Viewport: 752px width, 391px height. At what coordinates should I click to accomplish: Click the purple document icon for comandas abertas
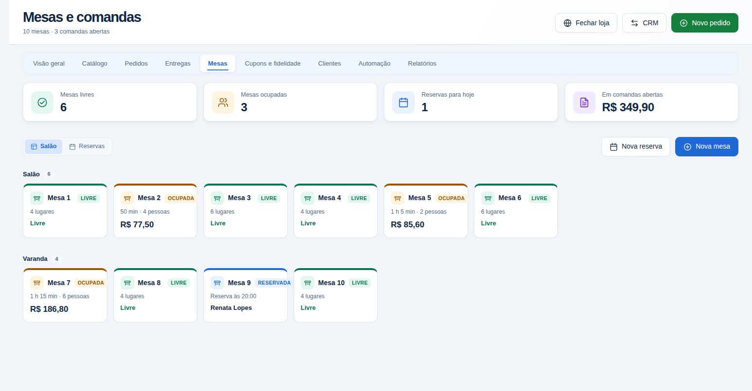click(584, 102)
